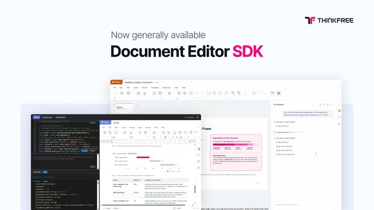Collapse the presentation right sidebar chevron

[339, 105]
